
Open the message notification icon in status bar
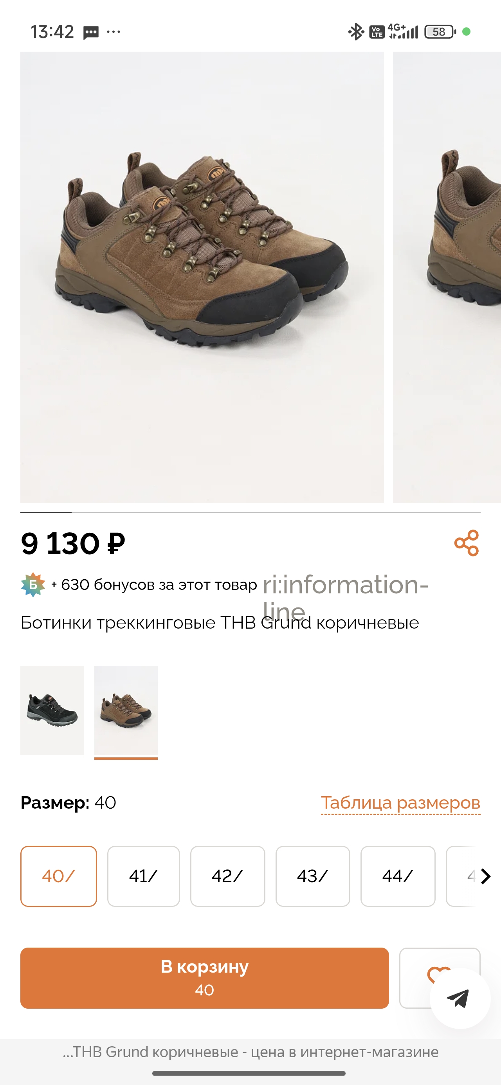tap(90, 32)
